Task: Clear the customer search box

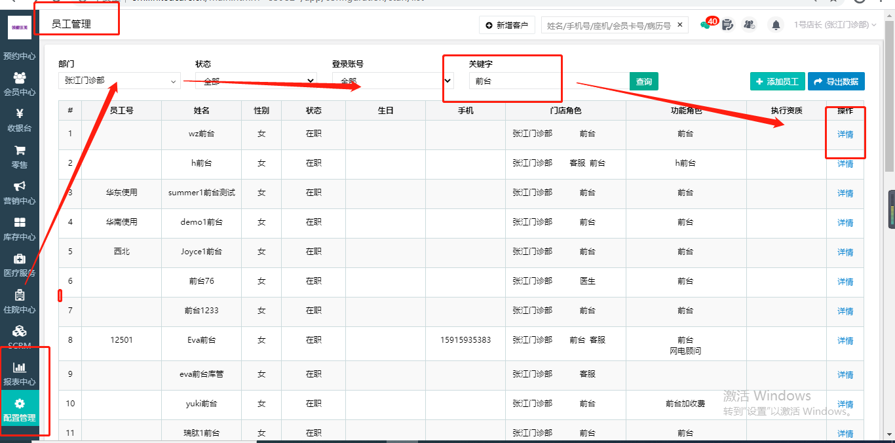Action: coord(680,25)
